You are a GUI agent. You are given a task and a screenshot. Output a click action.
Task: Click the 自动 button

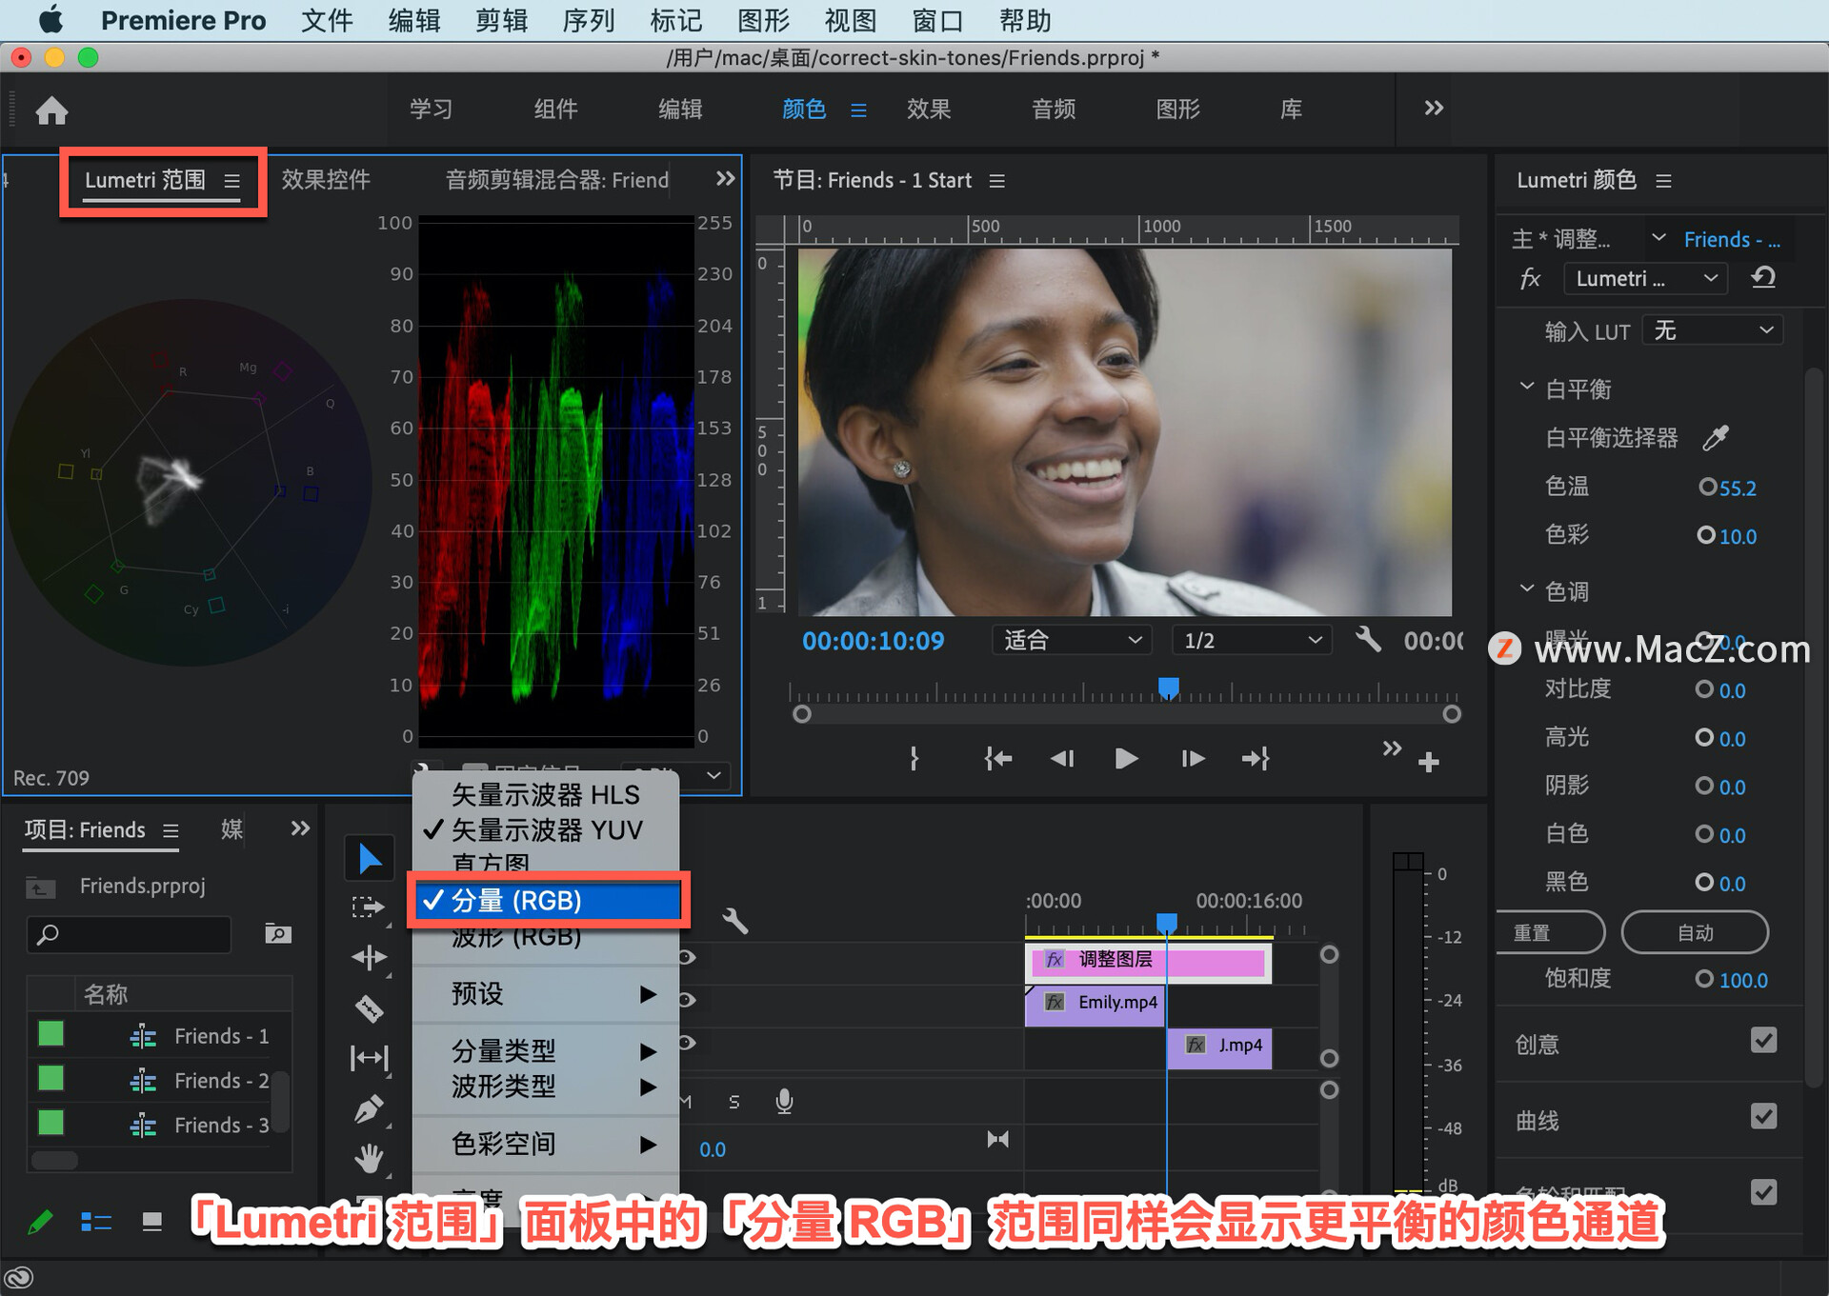coord(1695,932)
